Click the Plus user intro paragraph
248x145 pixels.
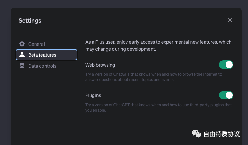[158, 46]
